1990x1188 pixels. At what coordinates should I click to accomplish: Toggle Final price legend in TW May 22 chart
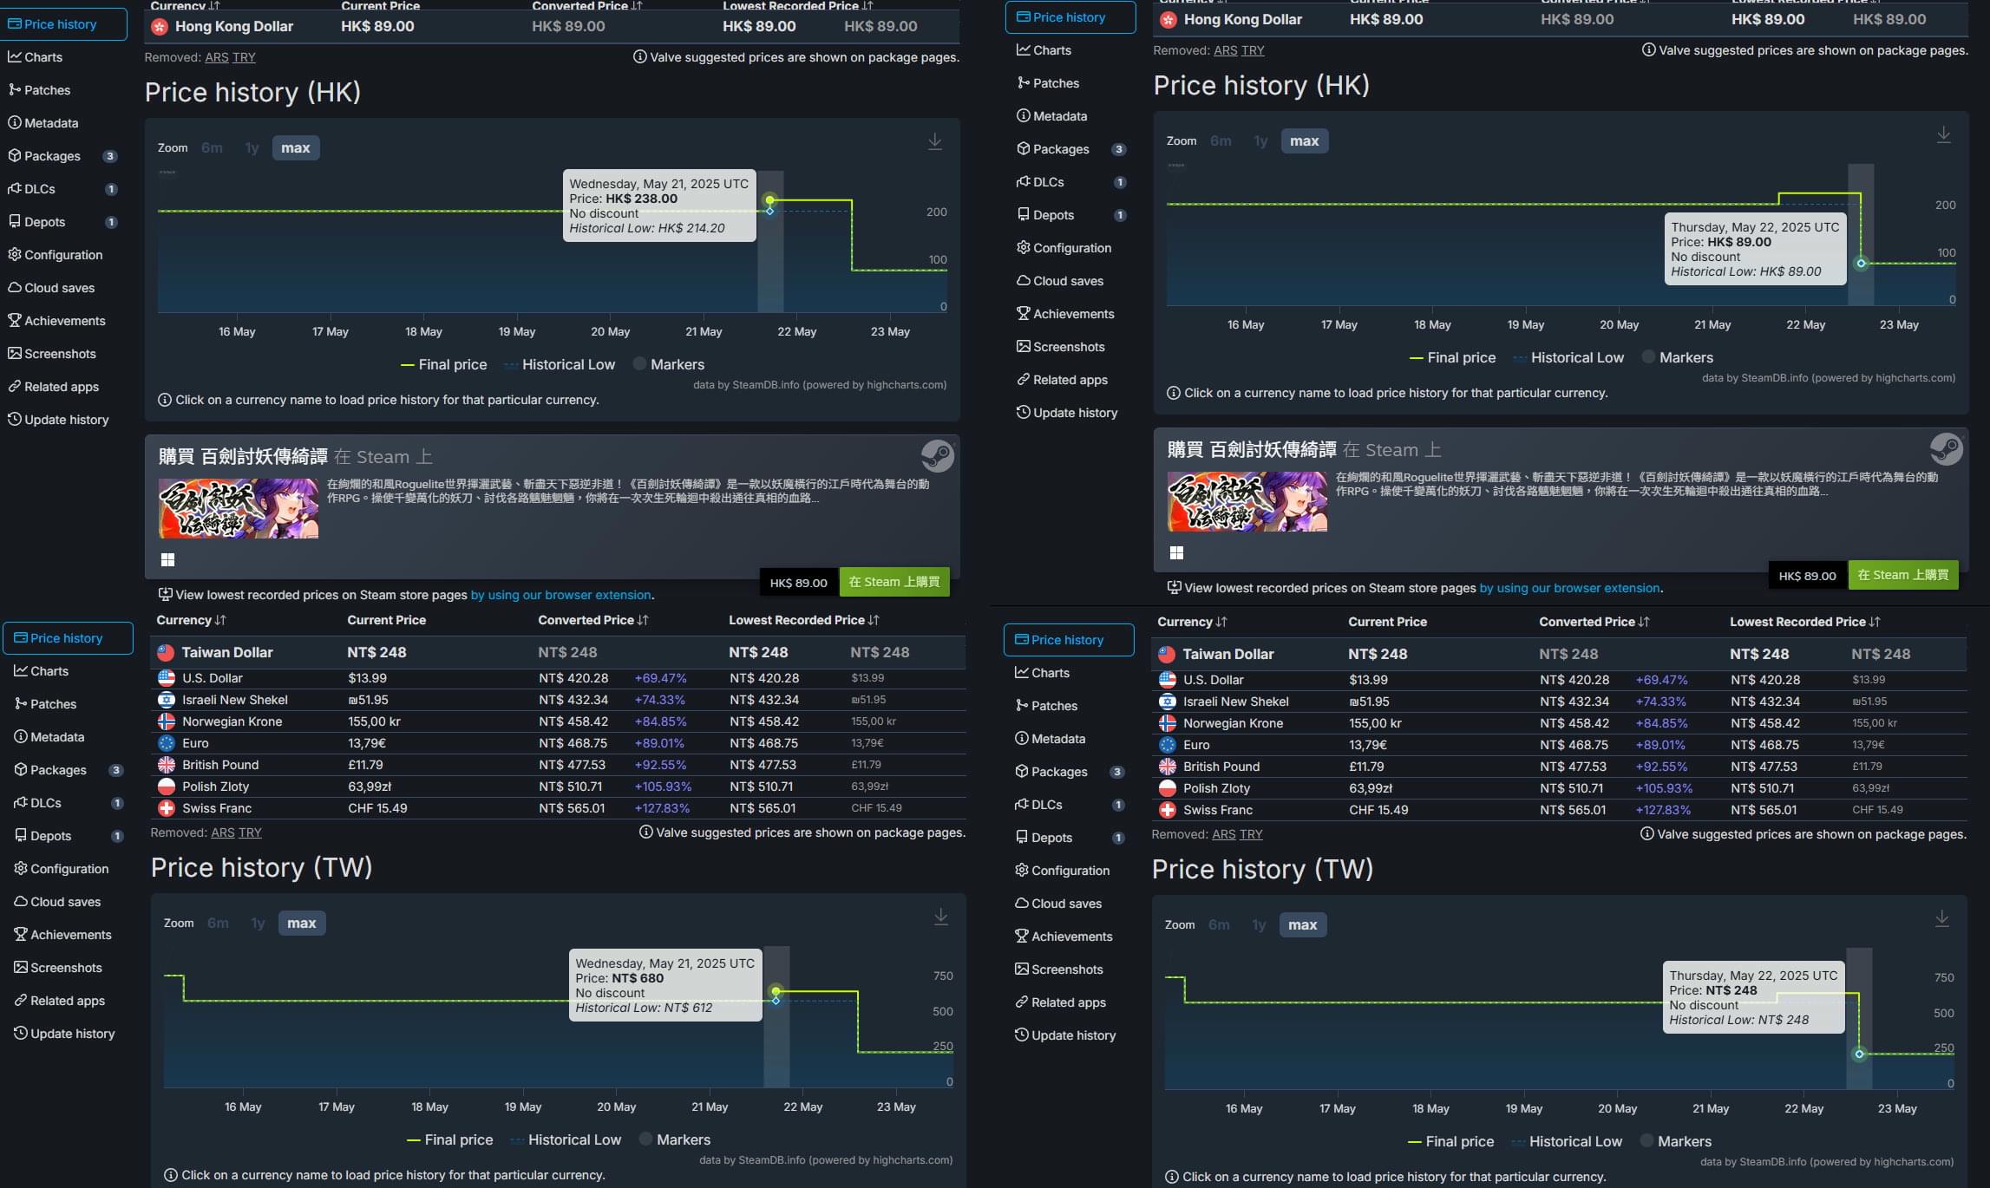coord(1450,1141)
